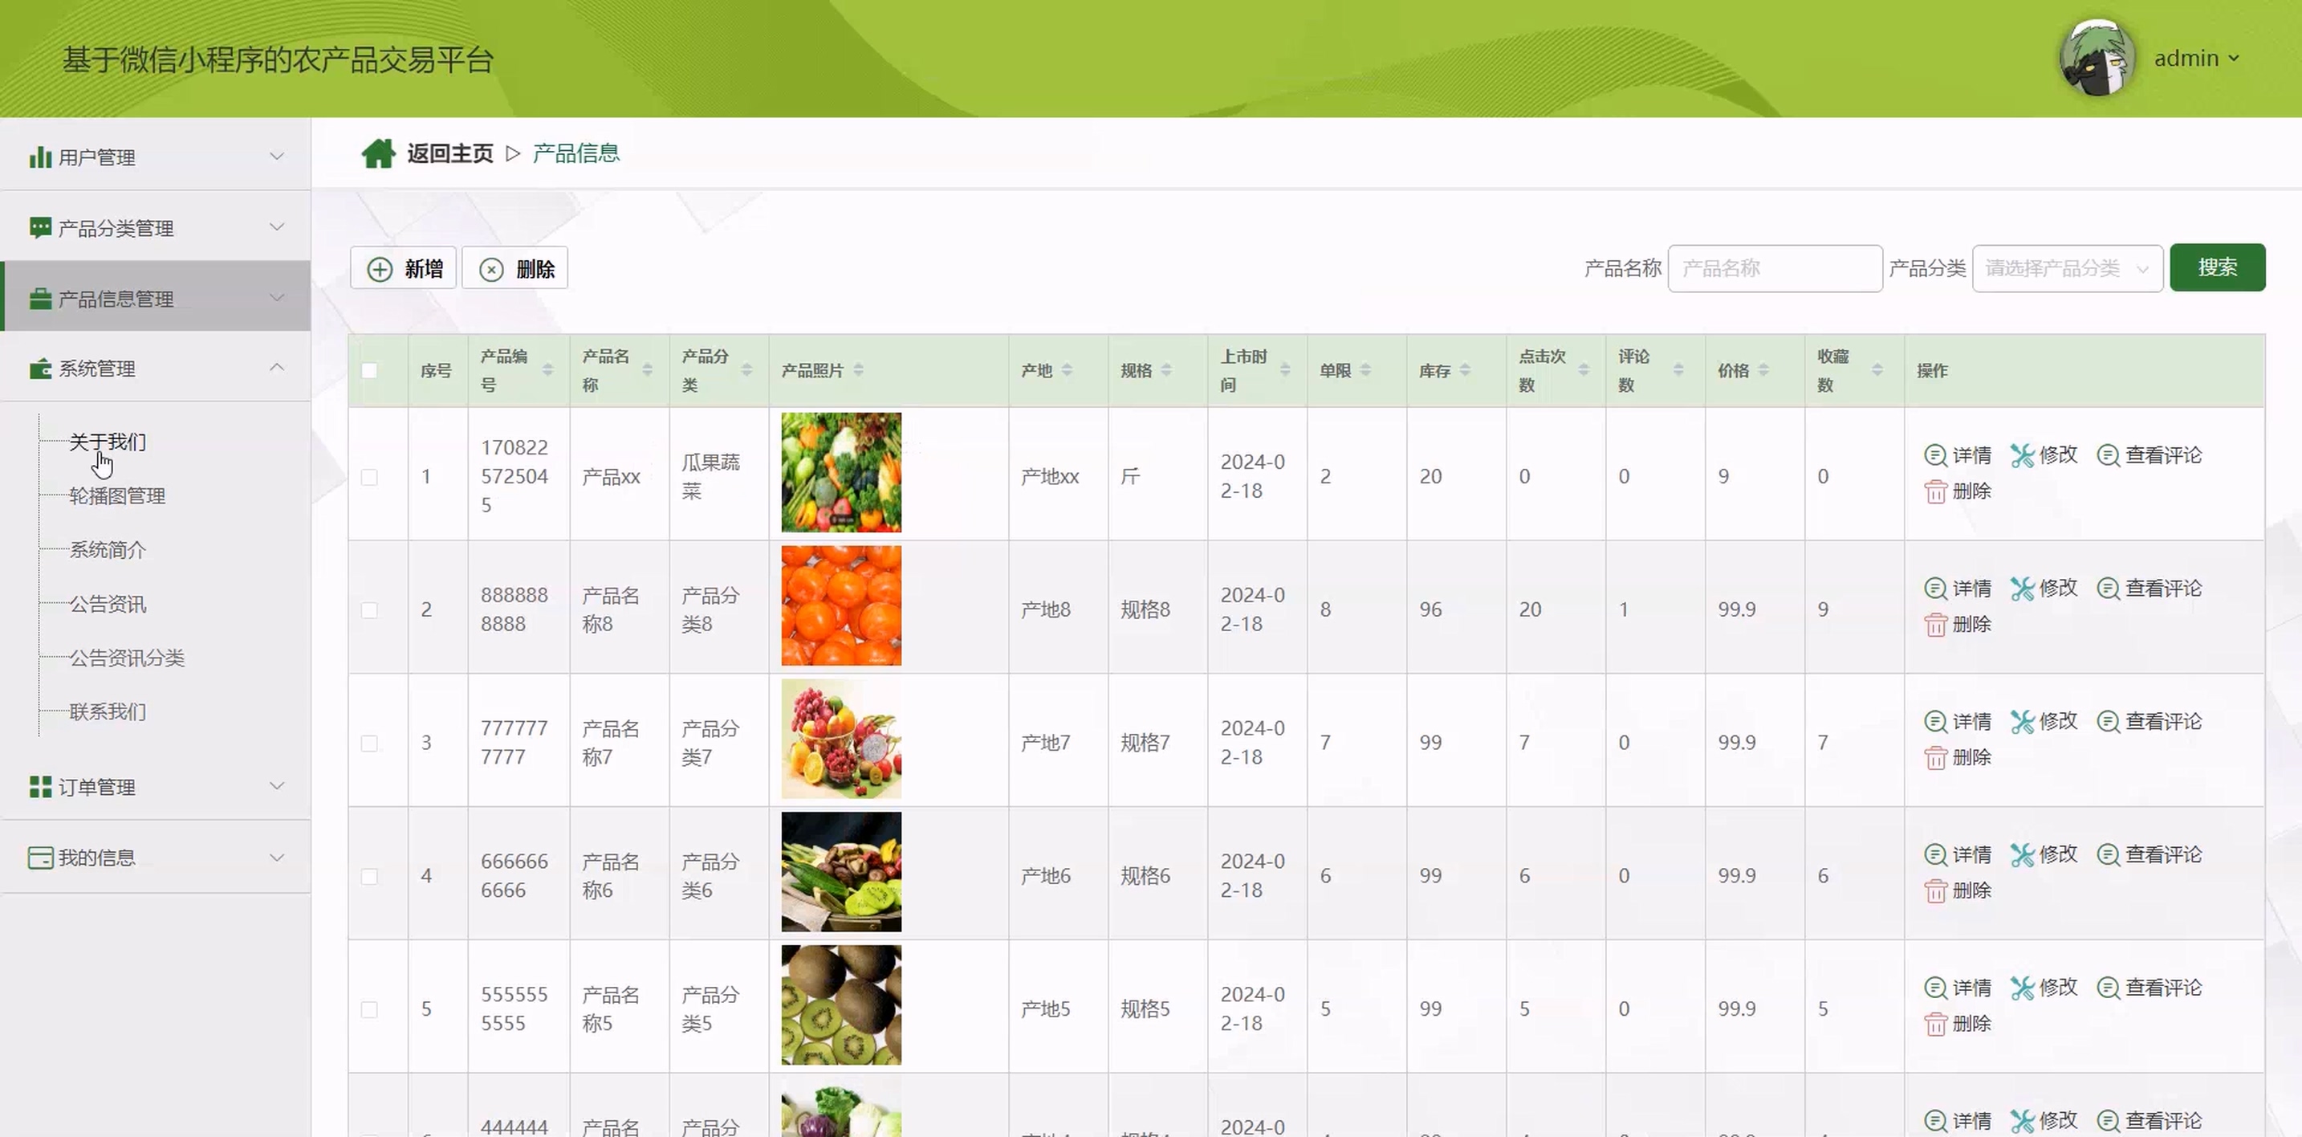Click the 我的信息 card icon
The height and width of the screenshot is (1137, 2302).
click(40, 858)
